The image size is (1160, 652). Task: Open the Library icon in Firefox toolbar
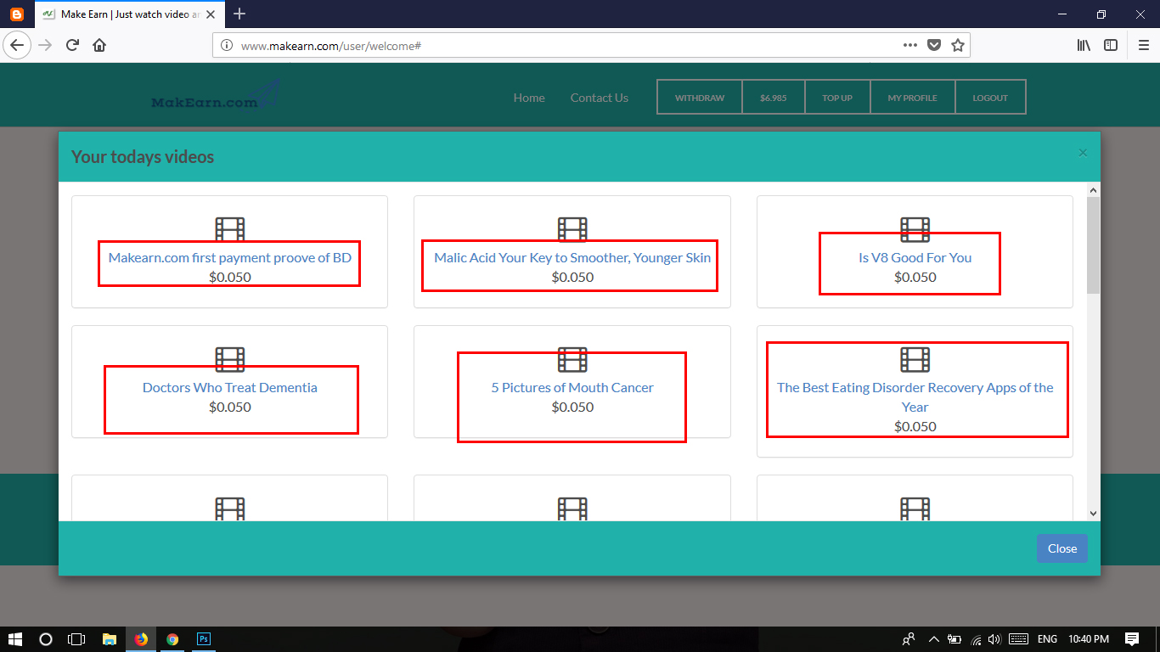1084,46
